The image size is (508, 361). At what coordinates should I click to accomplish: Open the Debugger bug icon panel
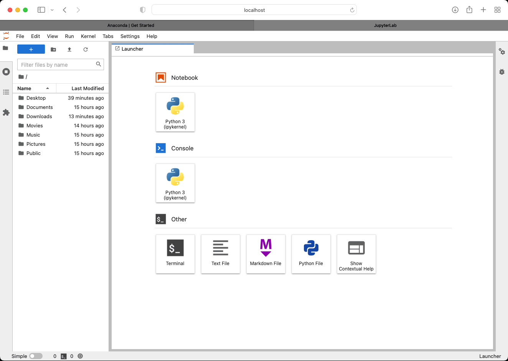[501, 72]
